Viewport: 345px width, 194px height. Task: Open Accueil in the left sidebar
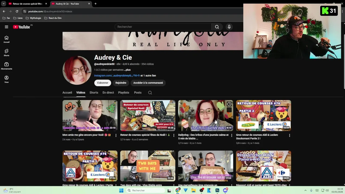tap(6, 39)
